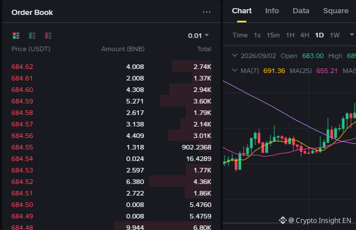Image resolution: width=356 pixels, height=230 pixels.
Task: Select the 1H chart interval
Action: tap(290, 35)
